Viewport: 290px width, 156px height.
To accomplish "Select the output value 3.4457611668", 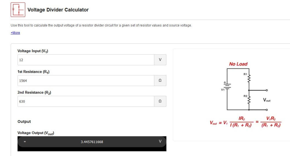I will click(92, 142).
